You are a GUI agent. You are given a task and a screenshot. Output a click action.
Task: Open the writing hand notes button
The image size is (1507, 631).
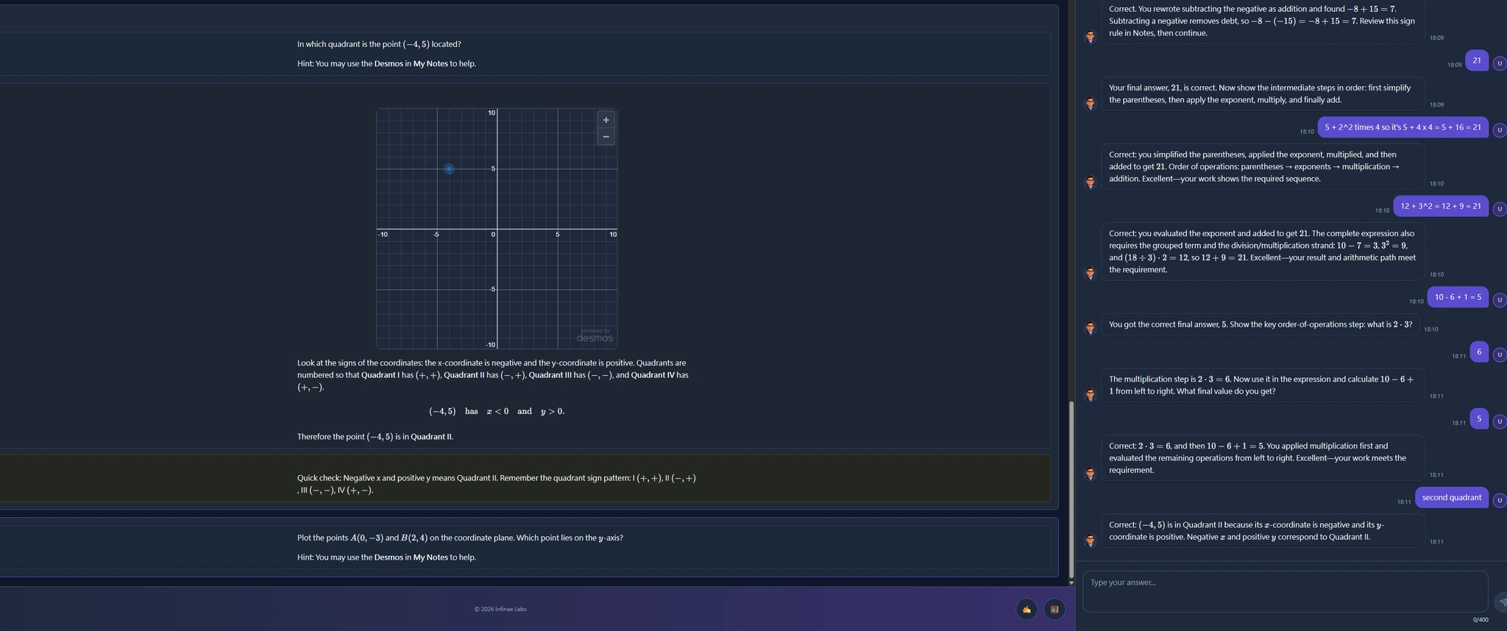point(1026,609)
